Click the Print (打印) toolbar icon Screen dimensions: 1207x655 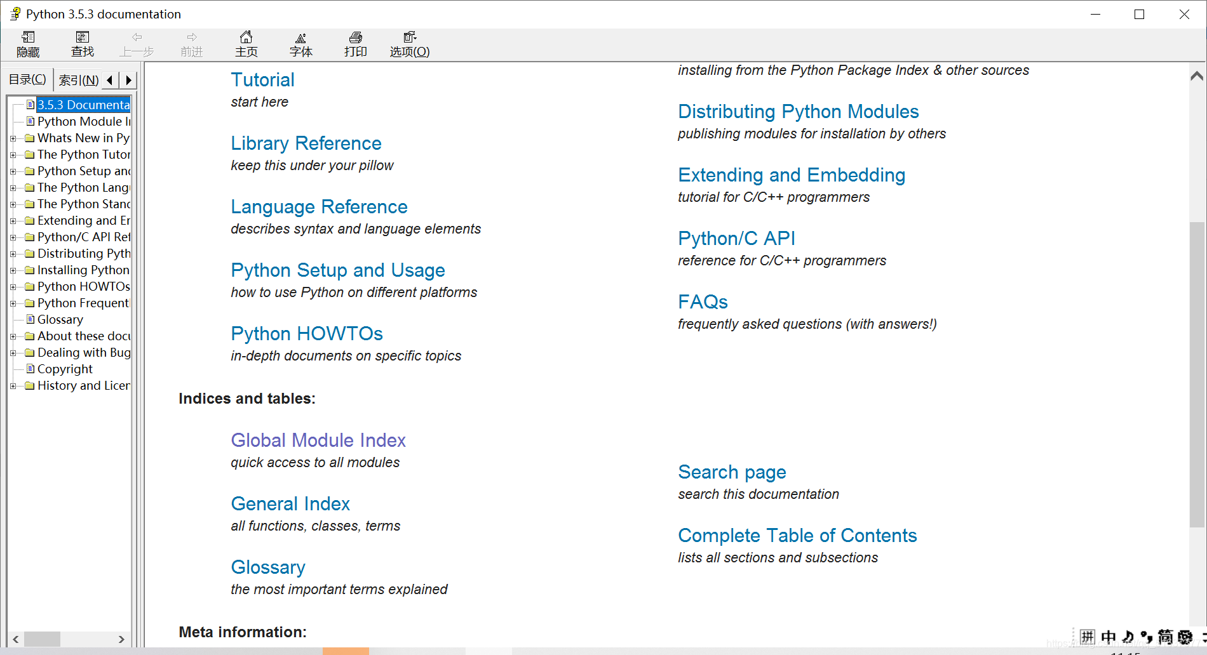[356, 44]
